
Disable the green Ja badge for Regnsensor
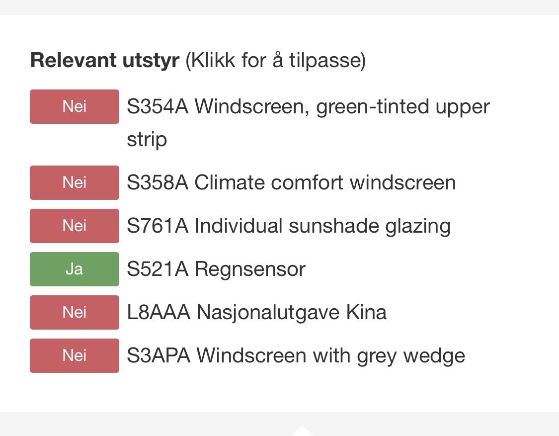tap(75, 269)
